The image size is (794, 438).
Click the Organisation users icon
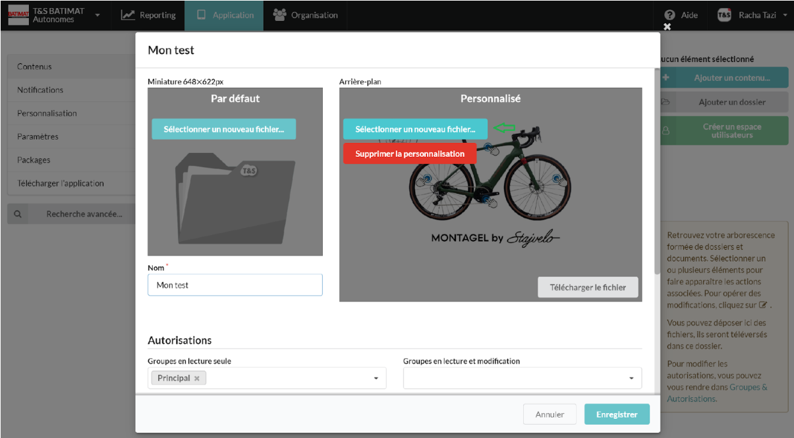coord(279,14)
